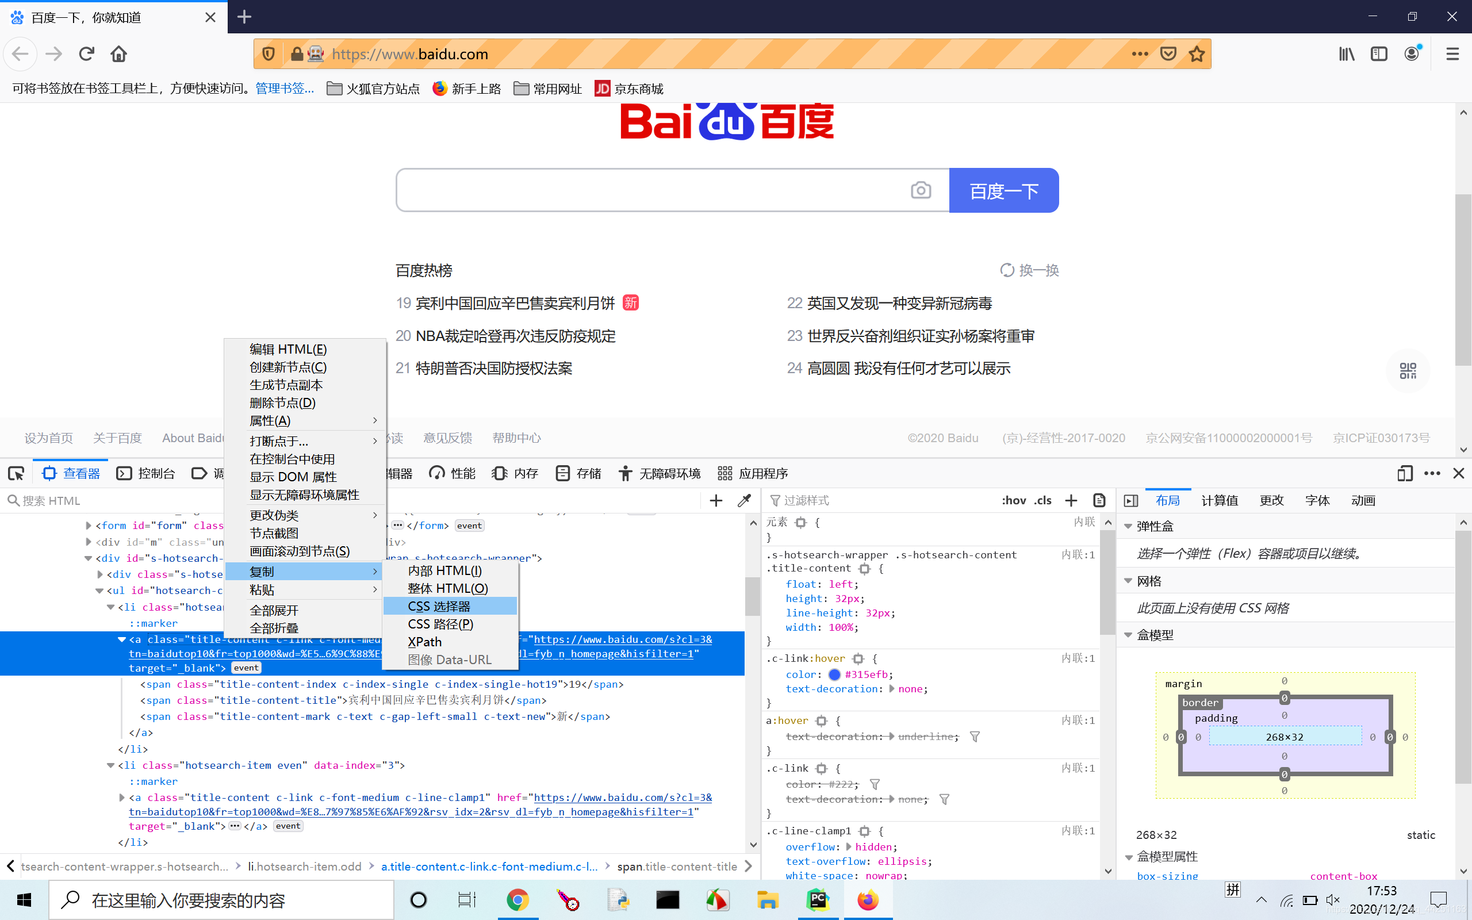This screenshot has height=920, width=1472.
Task: Open the 属性(A) submenu
Action: pyautogui.click(x=305, y=420)
